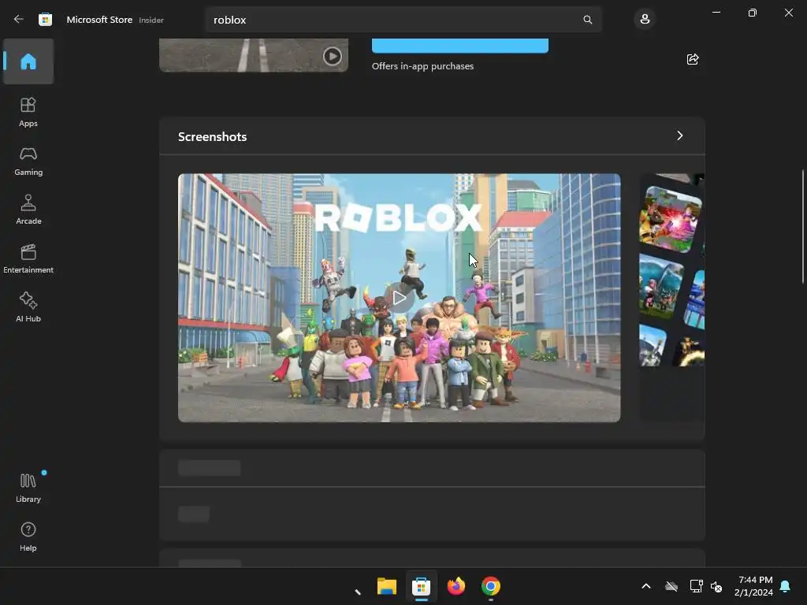This screenshot has width=807, height=605.
Task: Play the small trailer thumbnail
Action: tap(332, 56)
